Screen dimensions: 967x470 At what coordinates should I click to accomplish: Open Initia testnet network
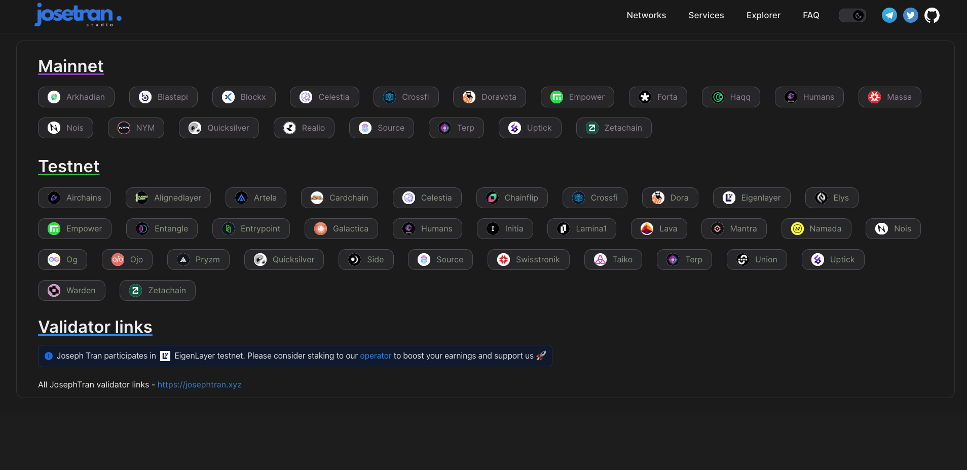click(505, 228)
